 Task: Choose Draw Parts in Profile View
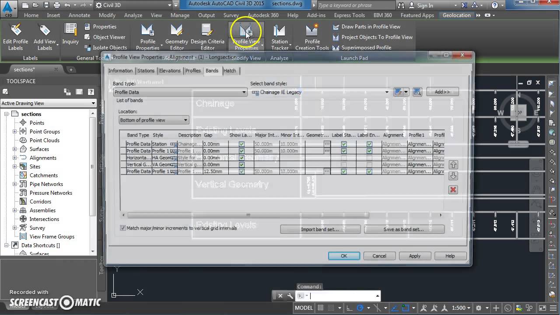point(367,27)
